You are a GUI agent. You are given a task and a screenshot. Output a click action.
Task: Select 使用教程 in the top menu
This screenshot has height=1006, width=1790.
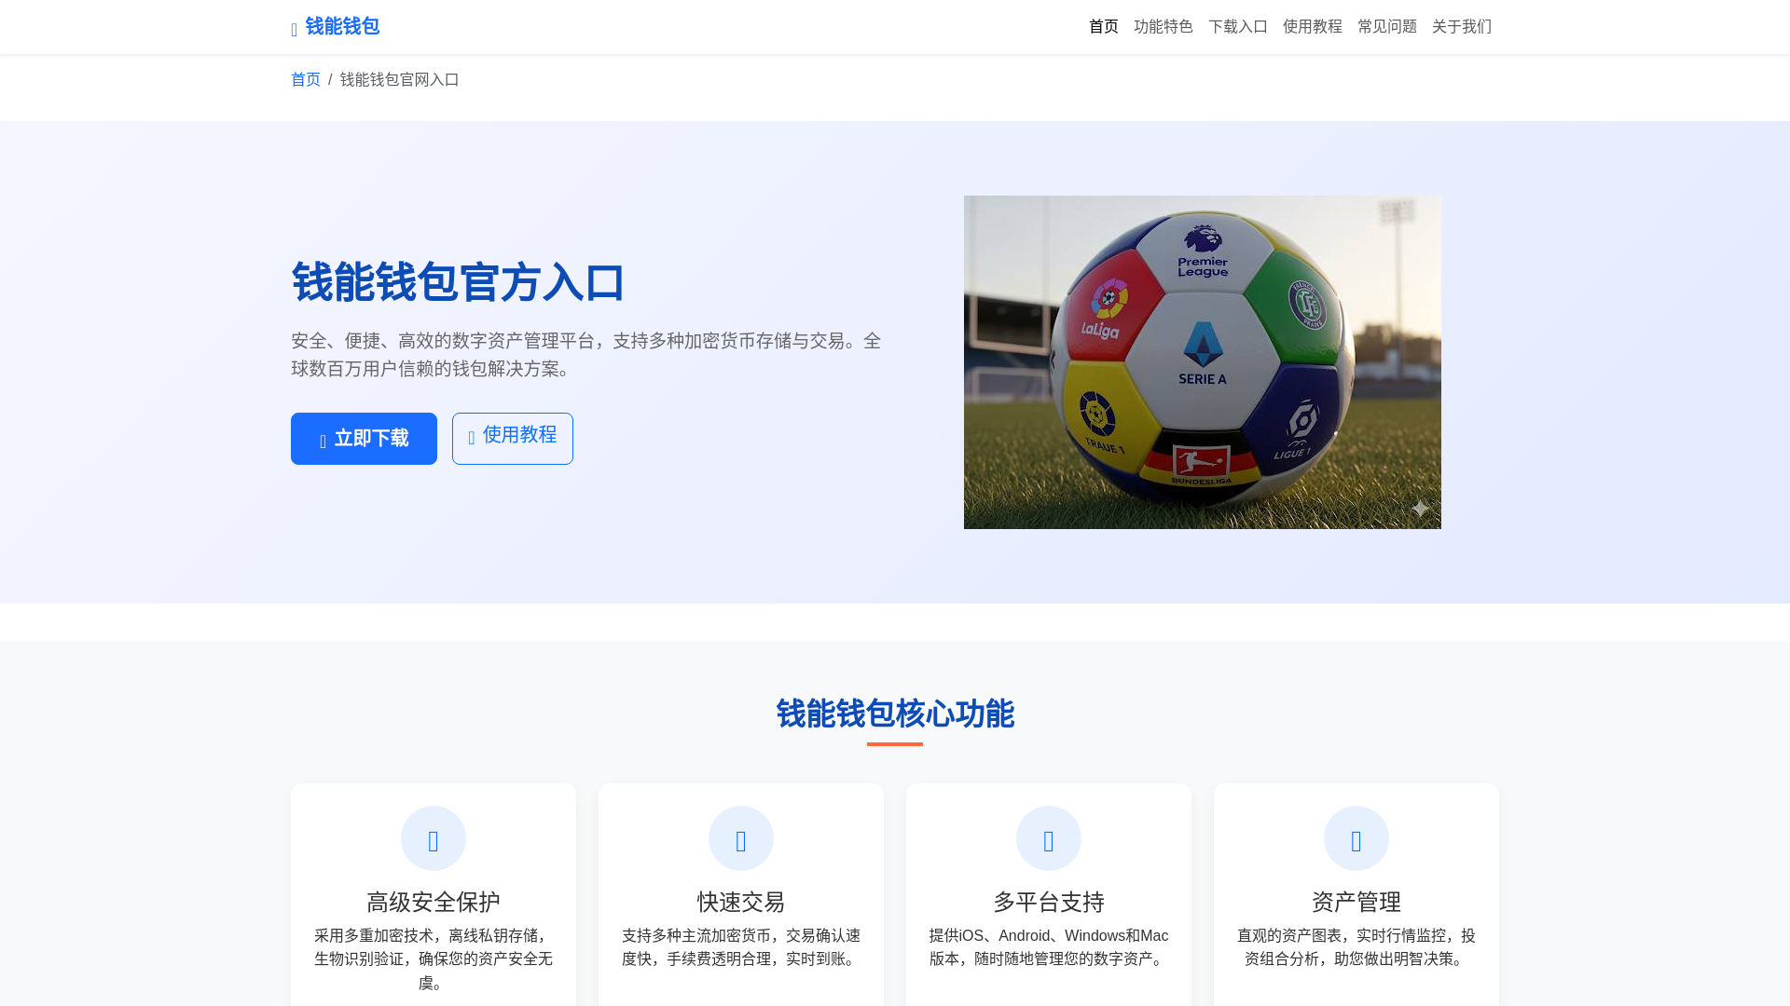[1313, 27]
